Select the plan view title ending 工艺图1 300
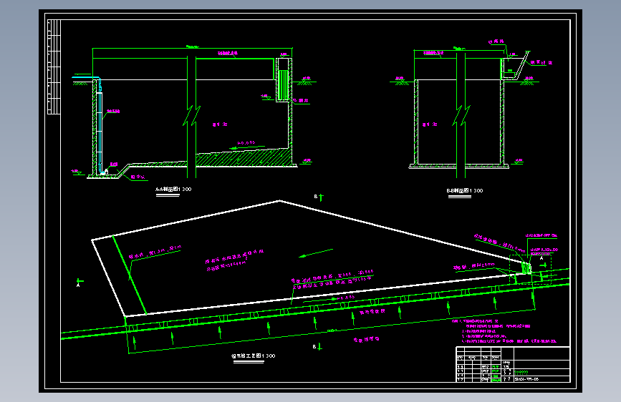Image resolution: width=621 pixels, height=402 pixels. click(253, 356)
